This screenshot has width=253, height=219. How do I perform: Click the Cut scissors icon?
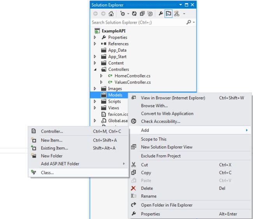pyautogui.click(x=134, y=165)
